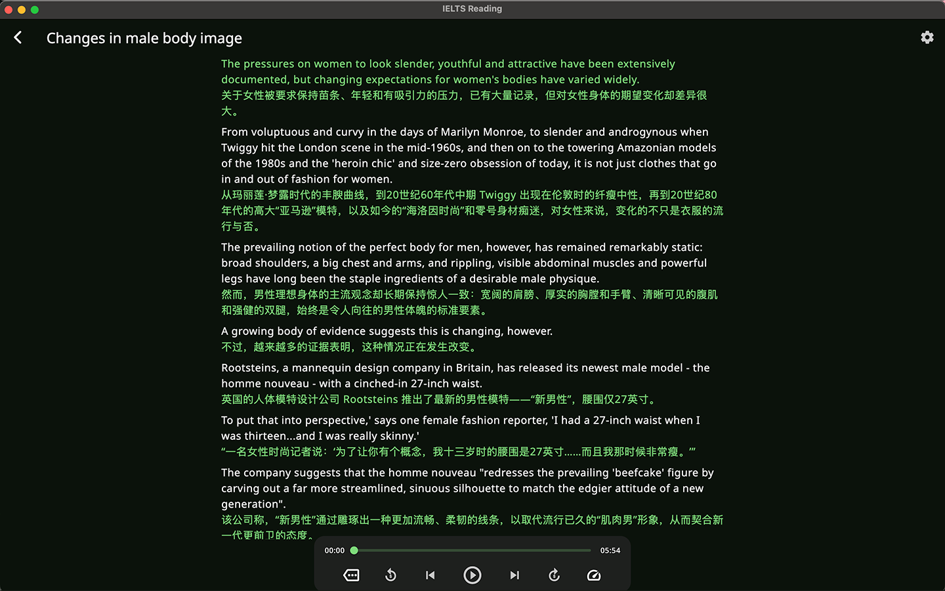Open the playback speed gauge control
Viewport: 945px width, 591px height.
(x=594, y=575)
